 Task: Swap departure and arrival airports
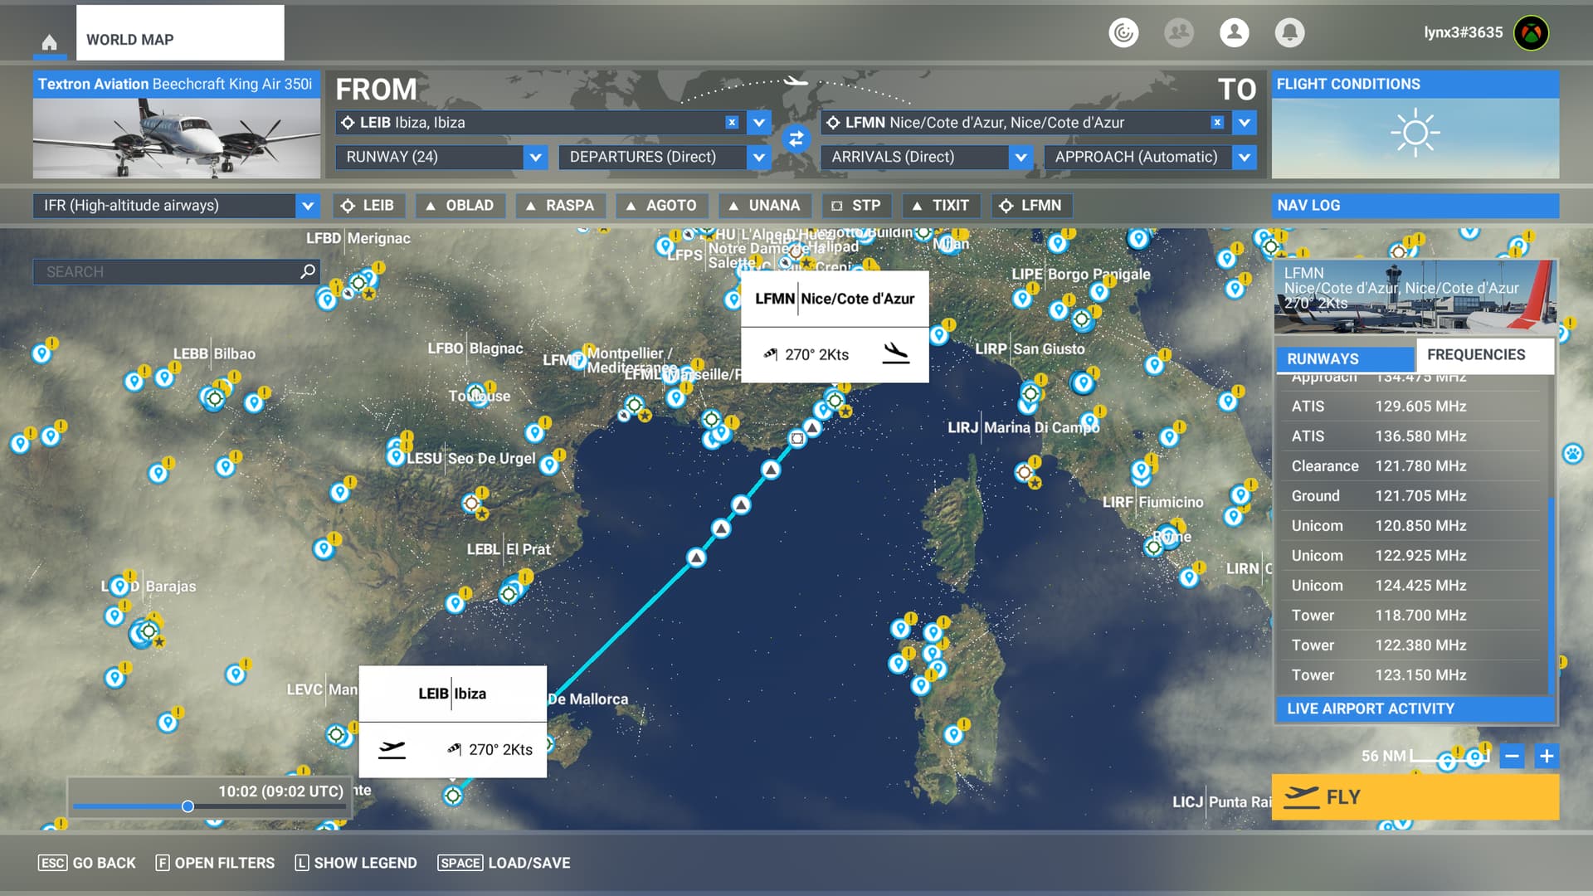pos(796,139)
